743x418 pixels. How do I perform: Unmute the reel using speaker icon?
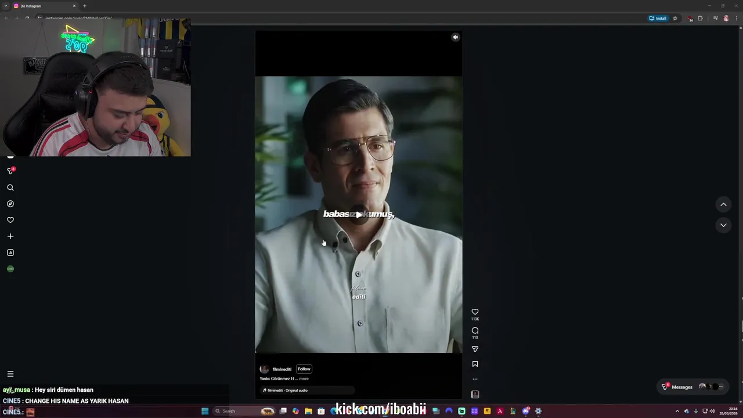[455, 37]
